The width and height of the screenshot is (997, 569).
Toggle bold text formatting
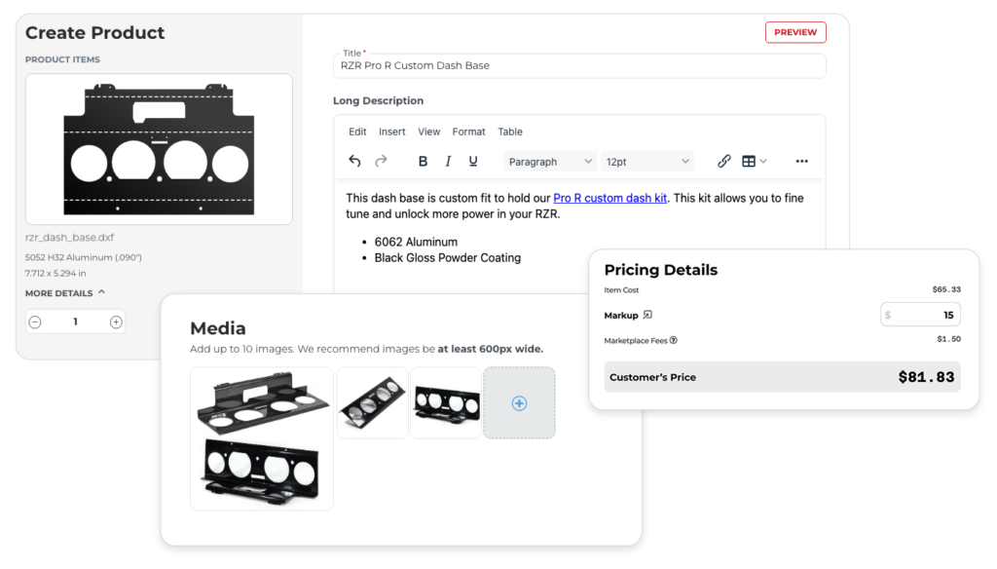tap(423, 162)
